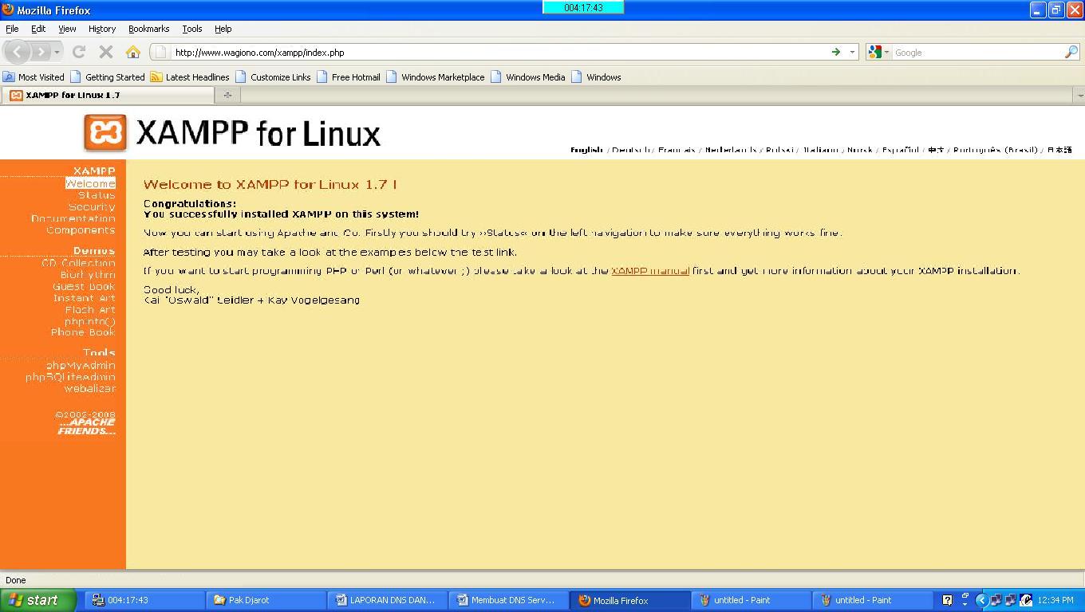Click the Google search input box

[978, 53]
